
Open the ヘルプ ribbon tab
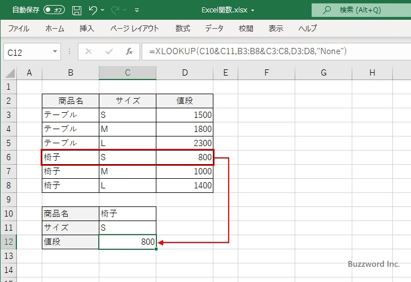pos(308,28)
